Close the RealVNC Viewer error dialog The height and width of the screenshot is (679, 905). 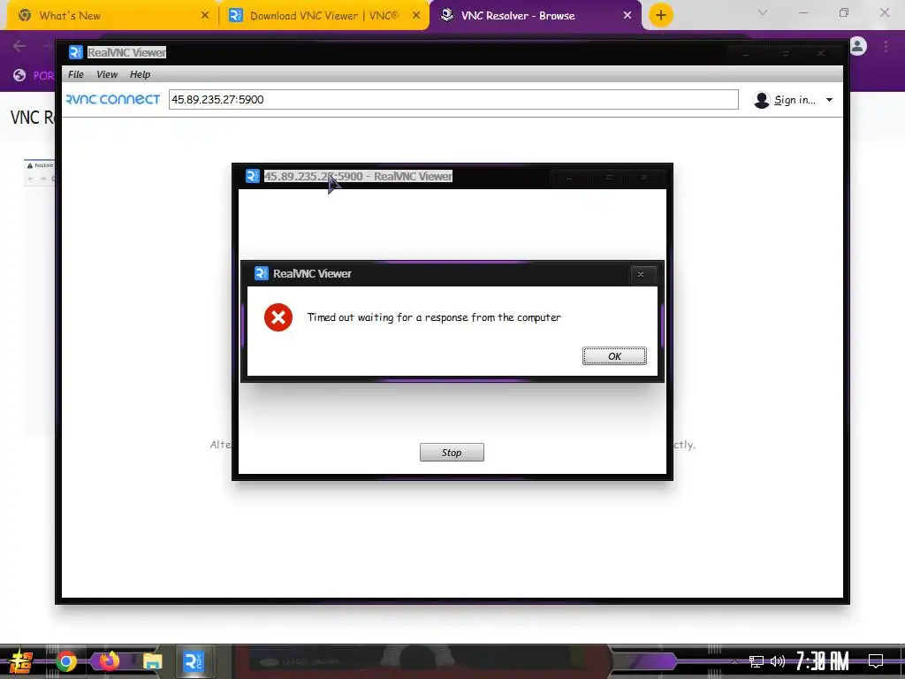coord(641,274)
